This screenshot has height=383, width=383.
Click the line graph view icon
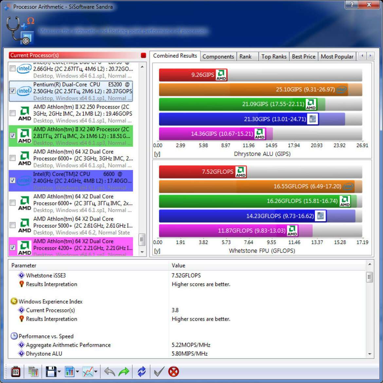(x=88, y=372)
